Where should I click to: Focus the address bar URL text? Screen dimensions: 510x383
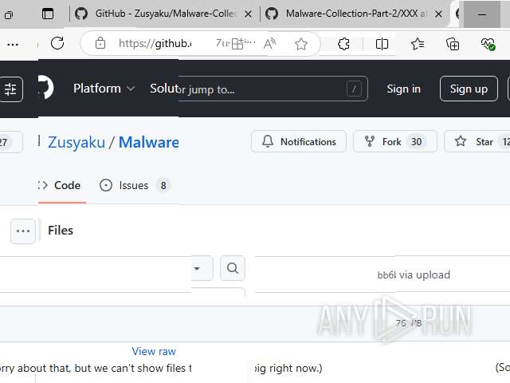click(155, 43)
